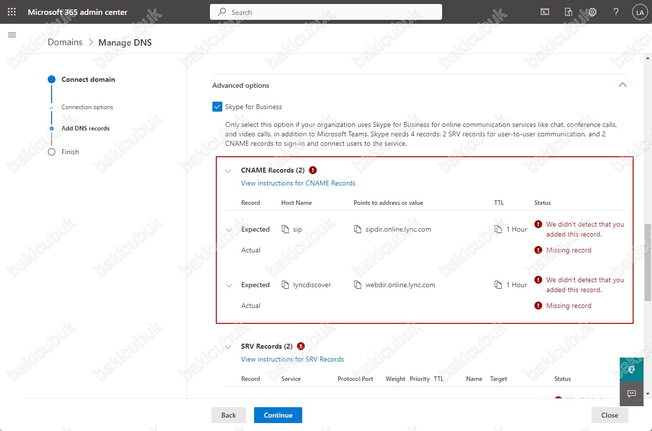Select the Add DNS records step
The width and height of the screenshot is (652, 431).
[85, 128]
